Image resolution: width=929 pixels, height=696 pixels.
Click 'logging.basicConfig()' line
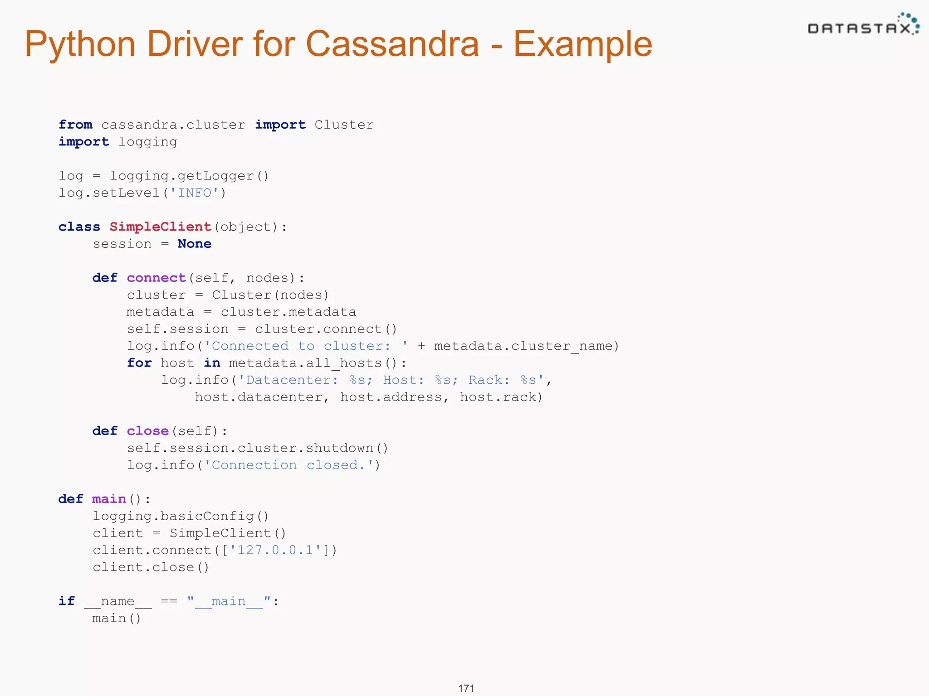[181, 516]
